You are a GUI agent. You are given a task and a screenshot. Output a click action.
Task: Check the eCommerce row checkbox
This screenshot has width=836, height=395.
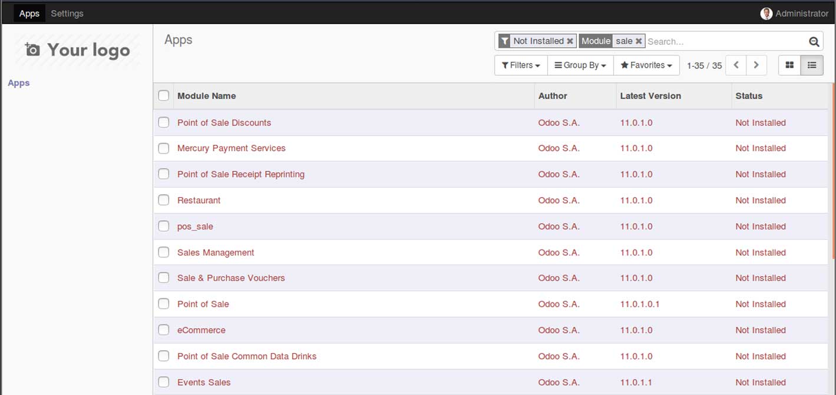pyautogui.click(x=164, y=330)
